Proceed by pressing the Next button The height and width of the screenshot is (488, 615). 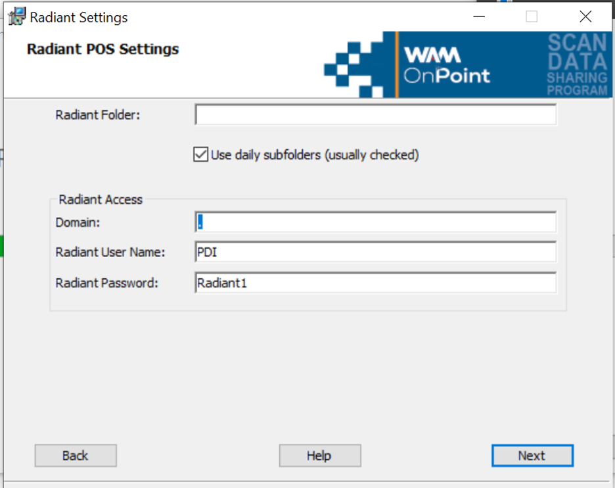tap(532, 456)
